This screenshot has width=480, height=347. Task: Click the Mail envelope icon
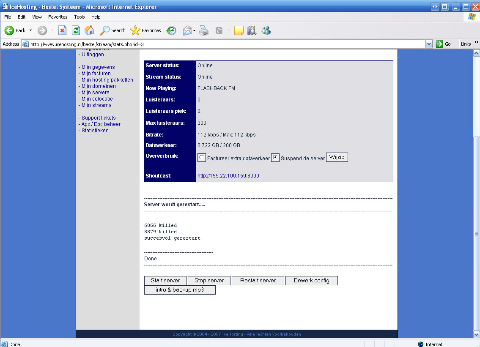click(x=187, y=30)
